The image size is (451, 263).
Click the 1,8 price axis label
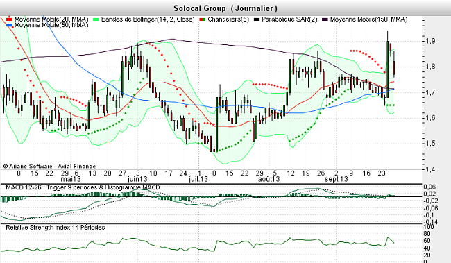point(430,67)
